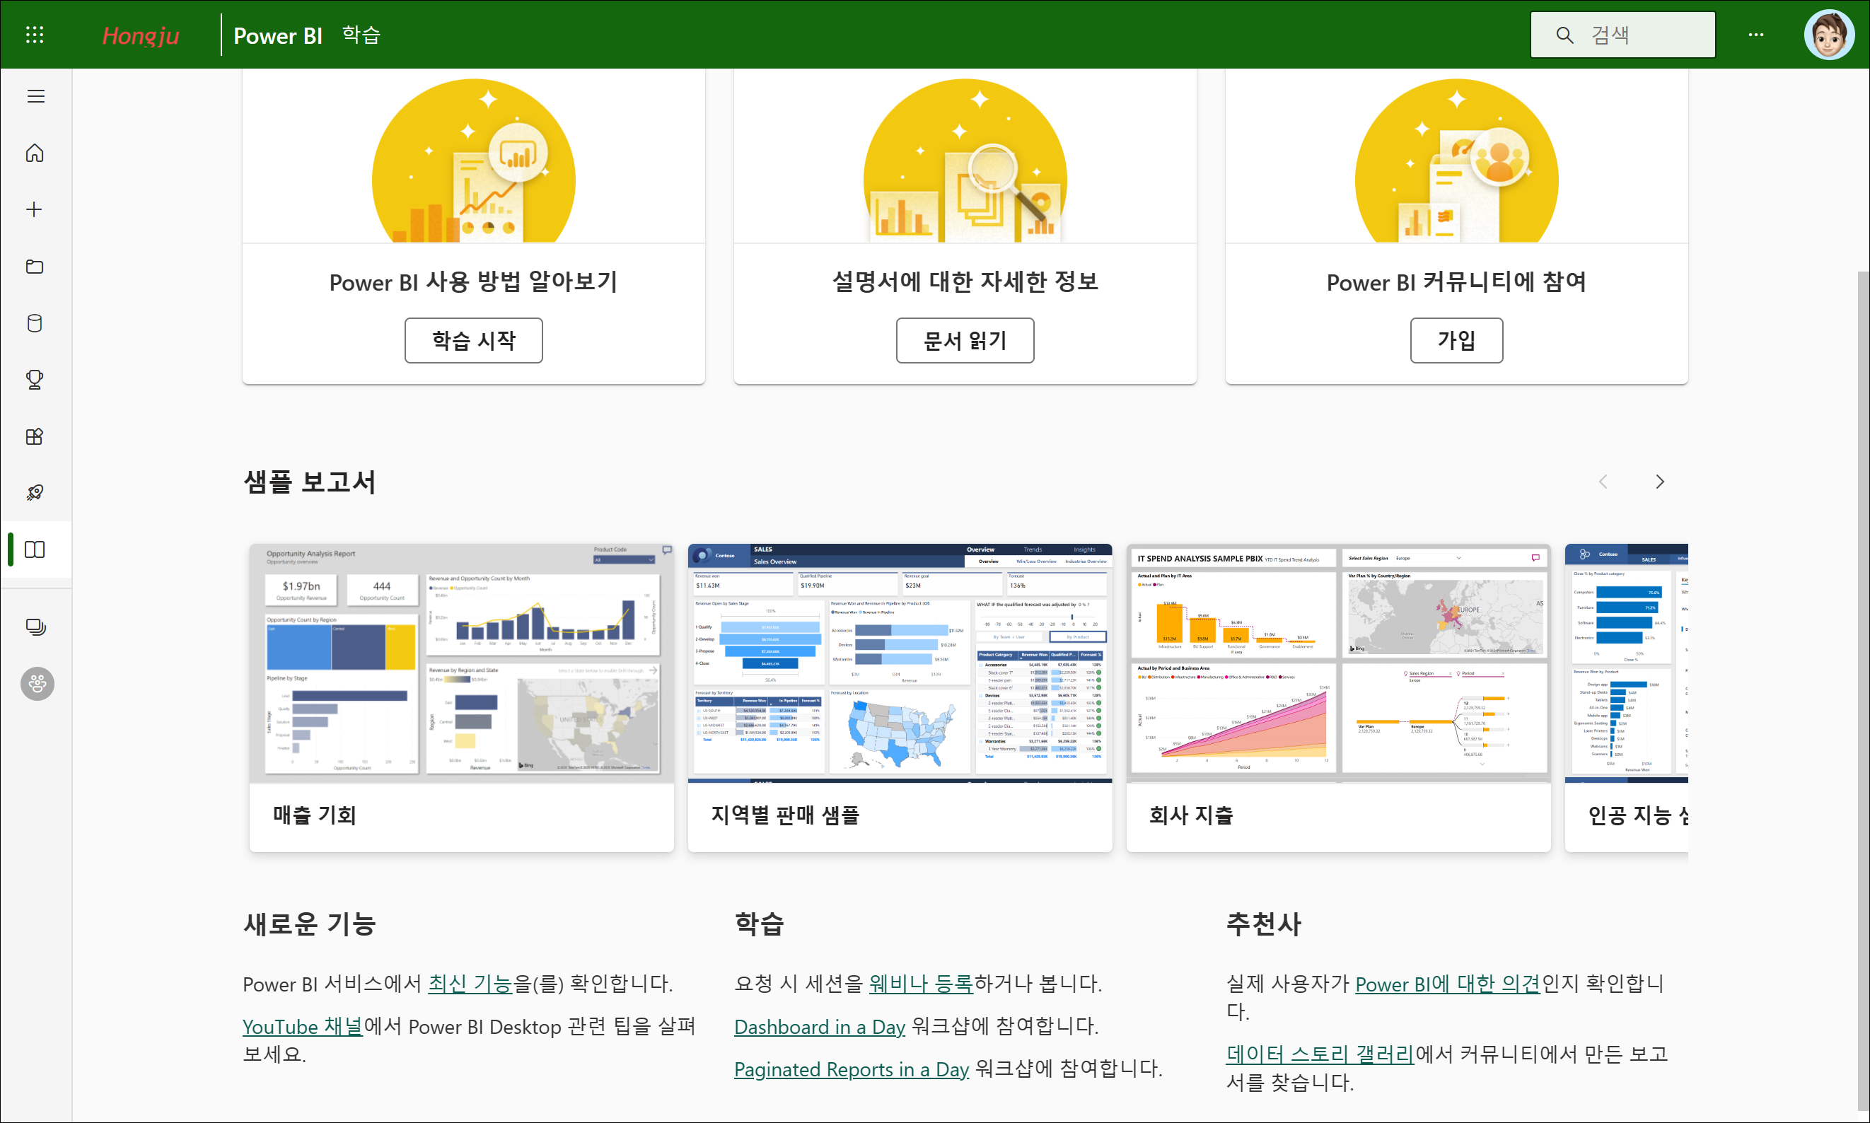Show next sample reports with right chevron

click(1660, 482)
